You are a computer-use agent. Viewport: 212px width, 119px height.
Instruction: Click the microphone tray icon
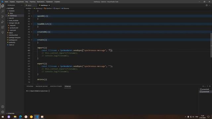(x=188, y=117)
